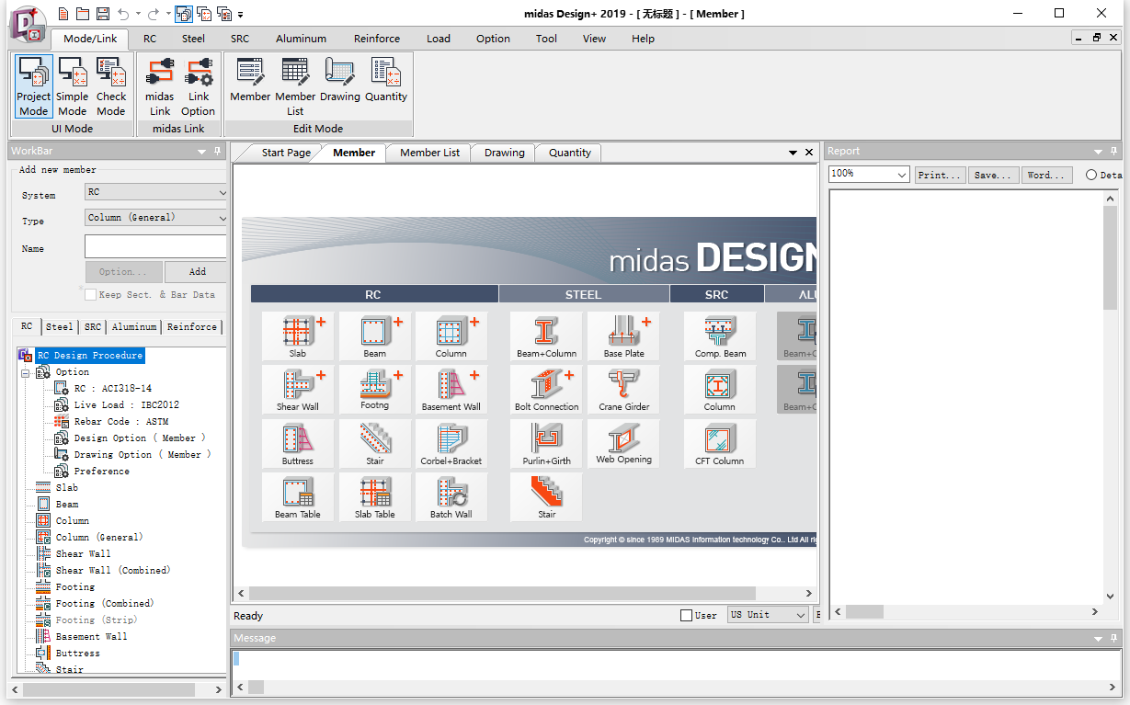Viewport: 1130px width, 705px height.
Task: Open Quantity edit mode in ribbon
Action: 386,80
